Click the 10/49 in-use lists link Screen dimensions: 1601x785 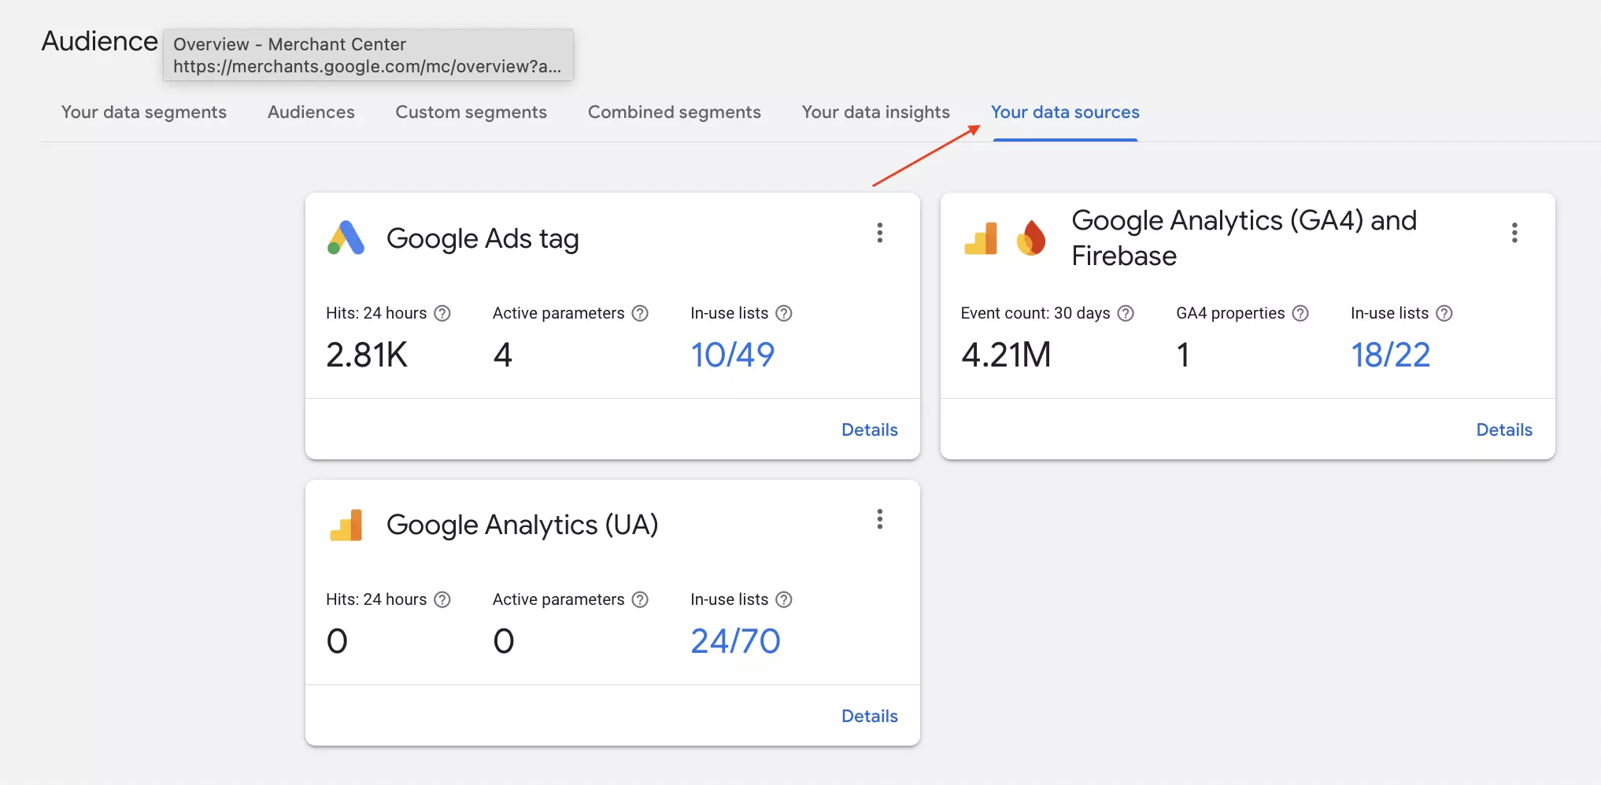(x=733, y=355)
